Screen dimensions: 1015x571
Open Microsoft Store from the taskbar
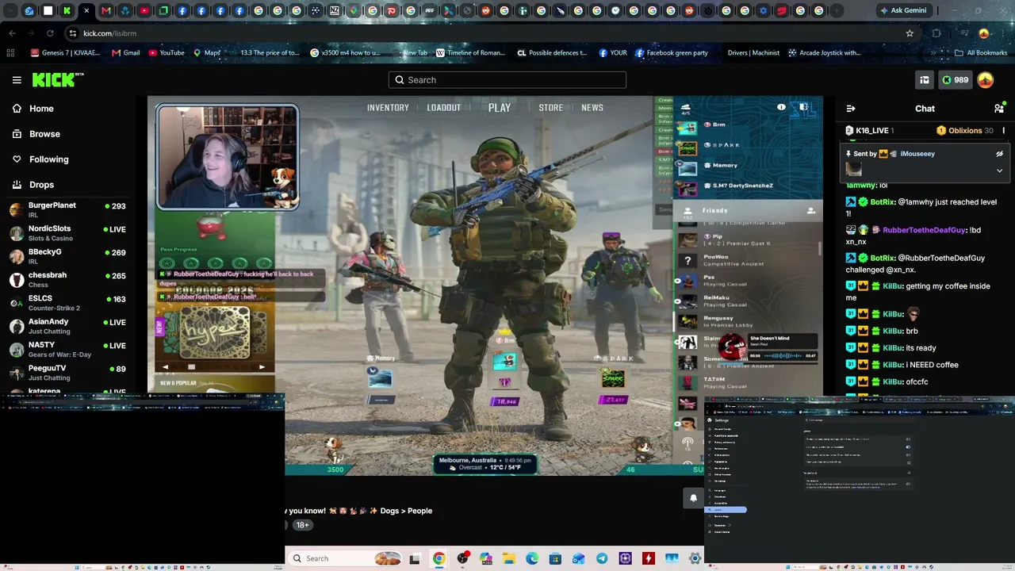[x=555, y=558]
